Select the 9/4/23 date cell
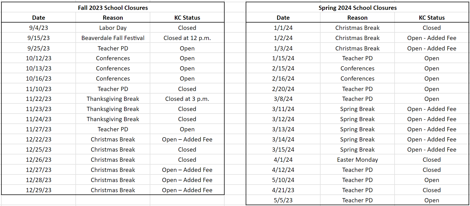This screenshot has width=470, height=206. click(39, 28)
